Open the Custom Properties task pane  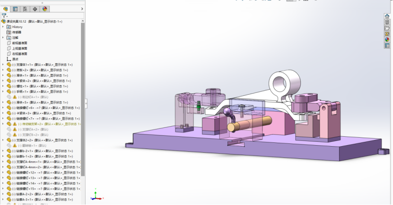[387, 46]
